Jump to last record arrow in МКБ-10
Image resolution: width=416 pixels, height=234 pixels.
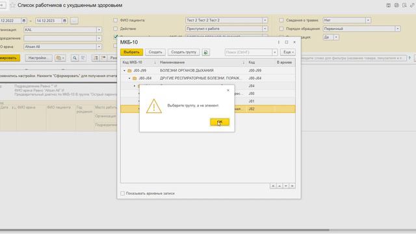point(292,186)
